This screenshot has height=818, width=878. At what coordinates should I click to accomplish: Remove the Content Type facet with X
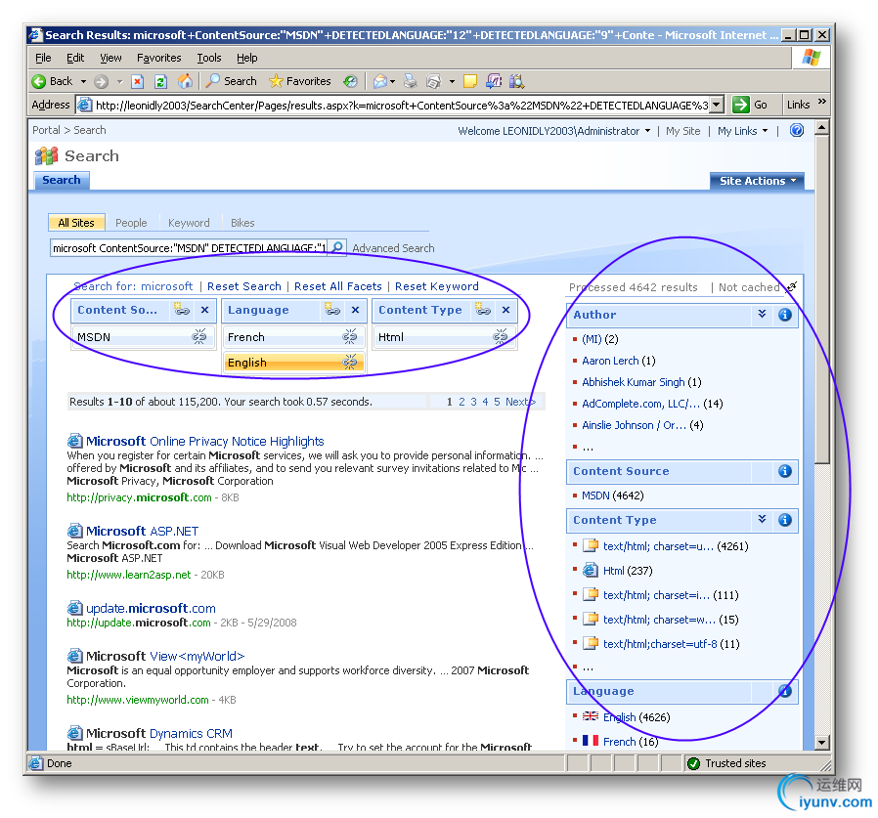506,310
